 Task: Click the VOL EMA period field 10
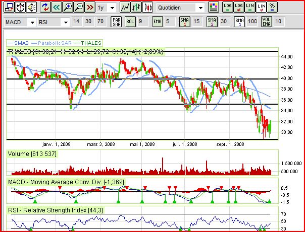pyautogui.click(x=279, y=21)
